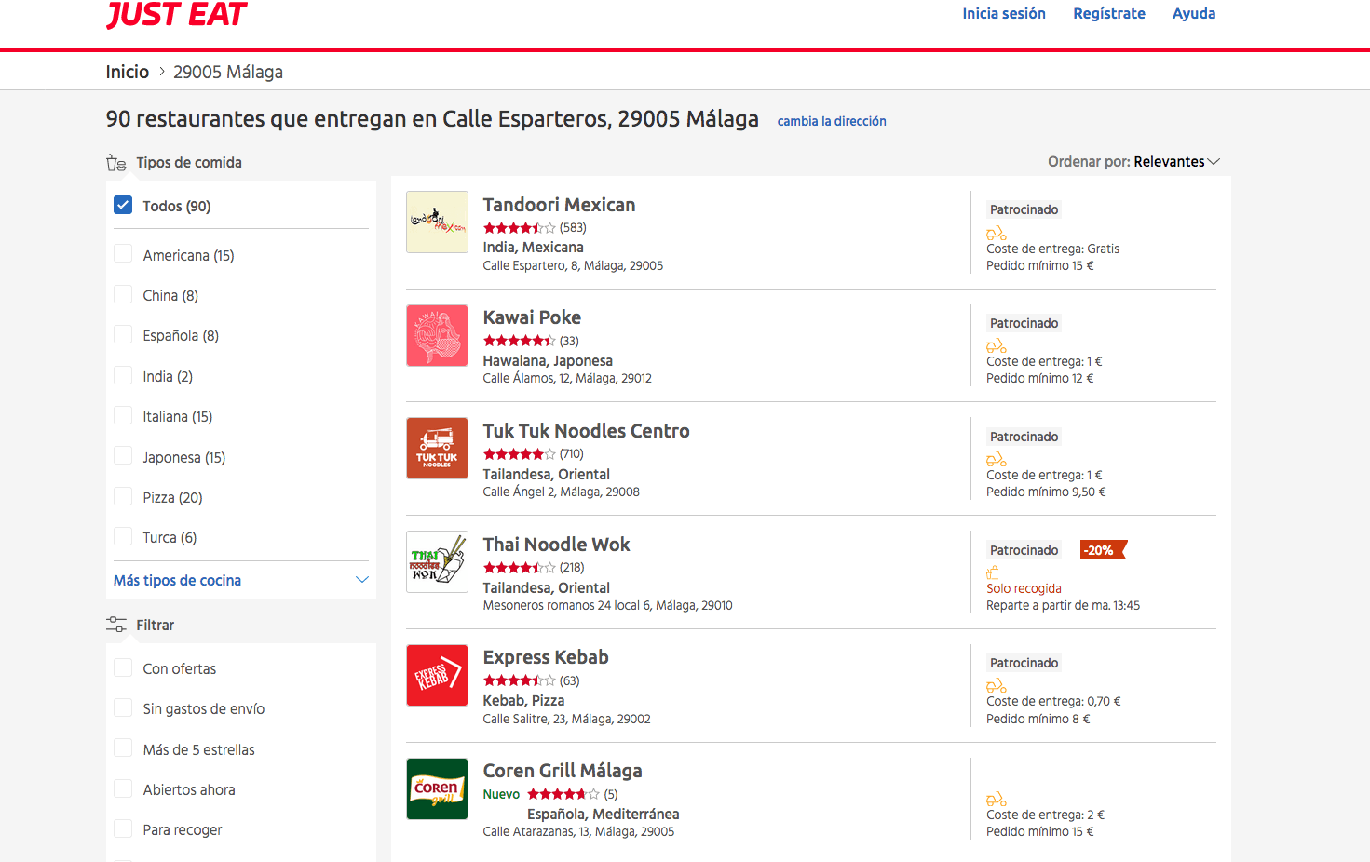The height and width of the screenshot is (862, 1370).
Task: Open the Express Kebab logo
Action: [x=437, y=675]
